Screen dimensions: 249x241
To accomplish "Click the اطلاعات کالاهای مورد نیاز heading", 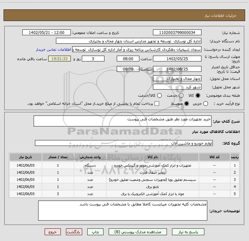I will click(216, 132).
